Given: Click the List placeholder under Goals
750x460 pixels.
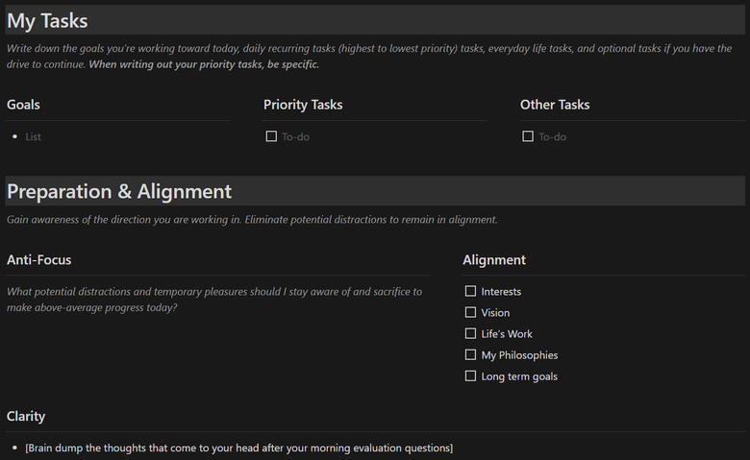Looking at the screenshot, I should point(34,137).
